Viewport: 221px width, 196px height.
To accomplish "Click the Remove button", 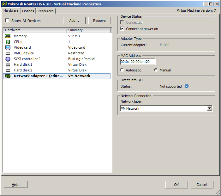I will 99,21.
